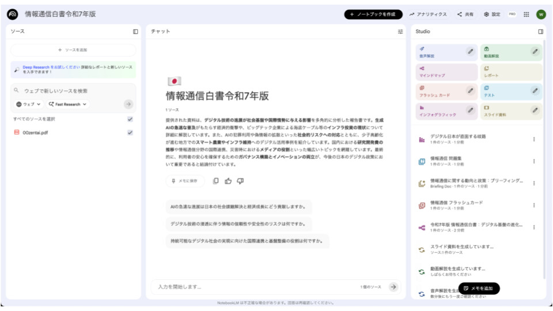Open アナリティクス in the top bar
The image size is (553, 311).
428,14
